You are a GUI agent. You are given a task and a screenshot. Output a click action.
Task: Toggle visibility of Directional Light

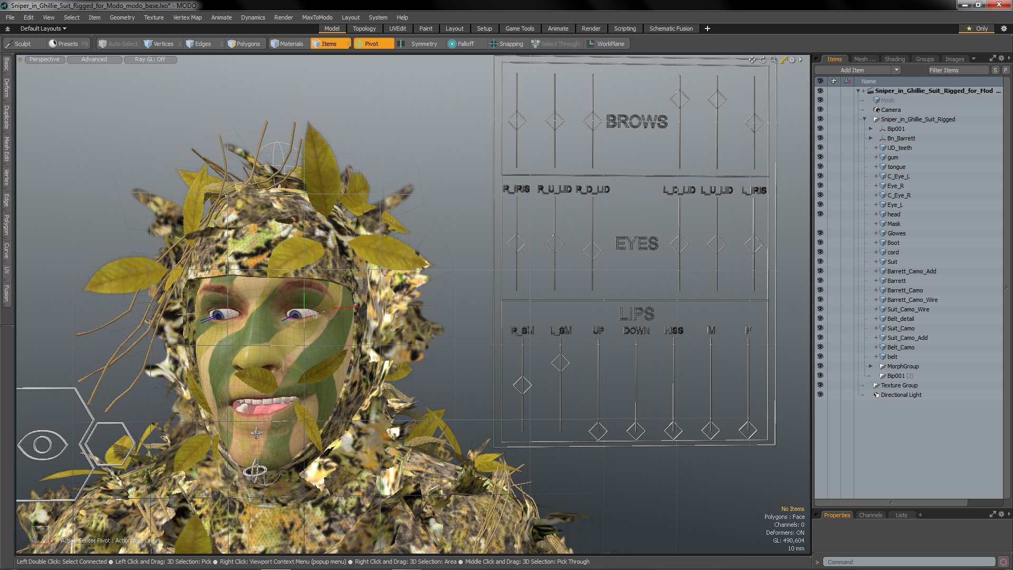(x=820, y=395)
